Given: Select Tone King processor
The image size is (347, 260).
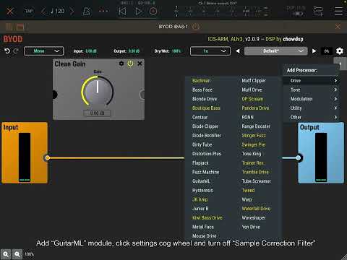Looking at the screenshot, I should 252,154.
